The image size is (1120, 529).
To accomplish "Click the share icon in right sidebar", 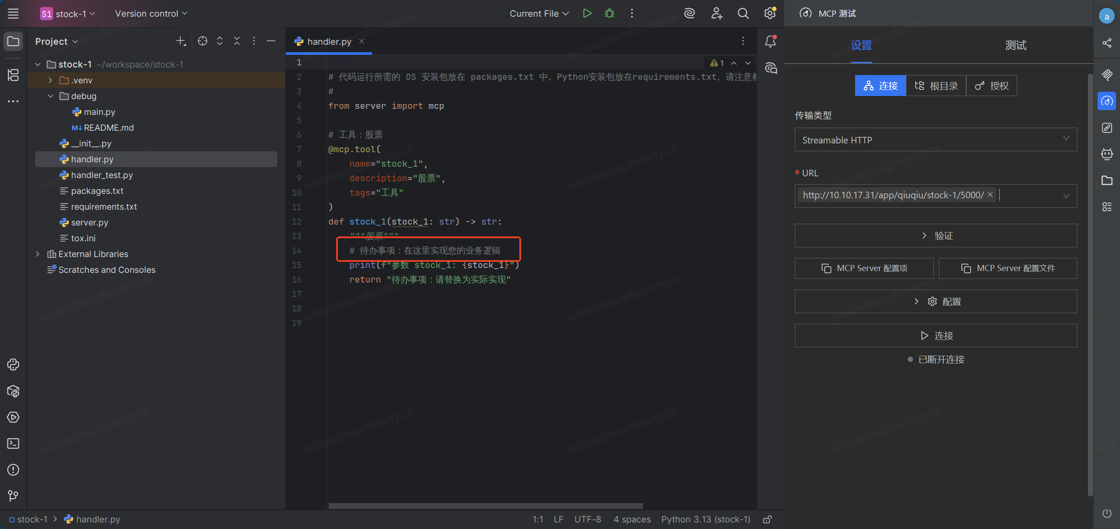I will point(1107,43).
